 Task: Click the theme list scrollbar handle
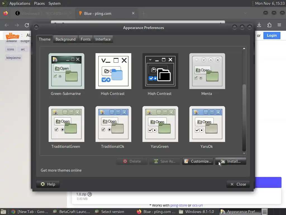(x=244, y=118)
